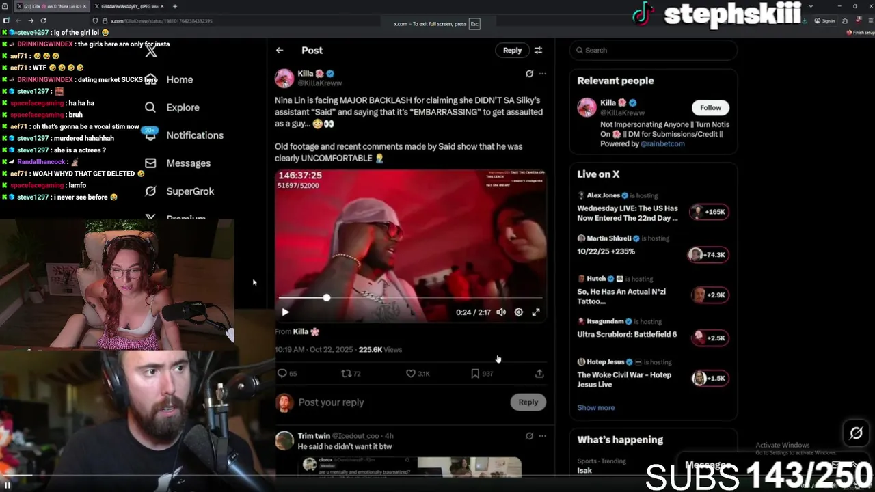This screenshot has height=492, width=875.
Task: Click the +74.3K listeners badge
Action: pos(708,254)
